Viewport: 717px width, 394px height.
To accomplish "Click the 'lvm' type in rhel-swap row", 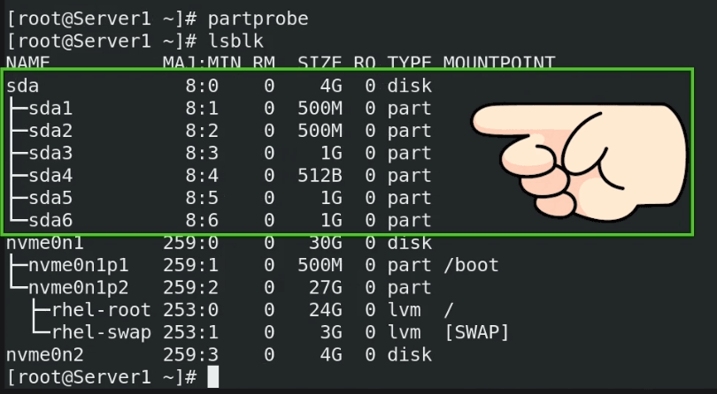I will 405,332.
